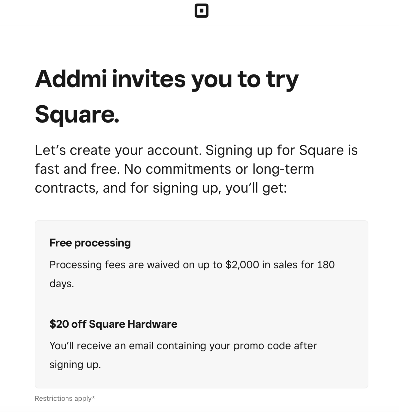Select the "Free processing" offer title
This screenshot has width=399, height=412.
tap(90, 243)
